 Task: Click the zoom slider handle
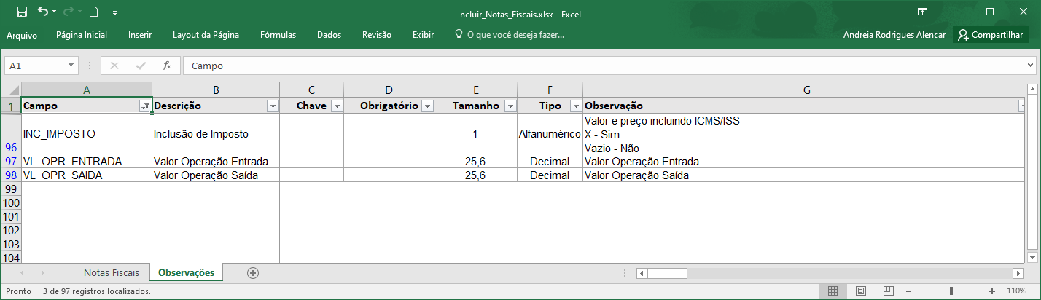tap(951, 291)
